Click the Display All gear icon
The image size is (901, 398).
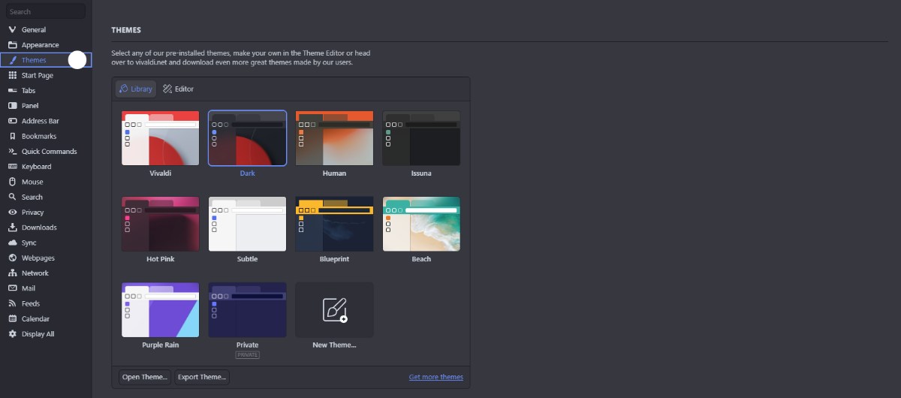(12, 333)
